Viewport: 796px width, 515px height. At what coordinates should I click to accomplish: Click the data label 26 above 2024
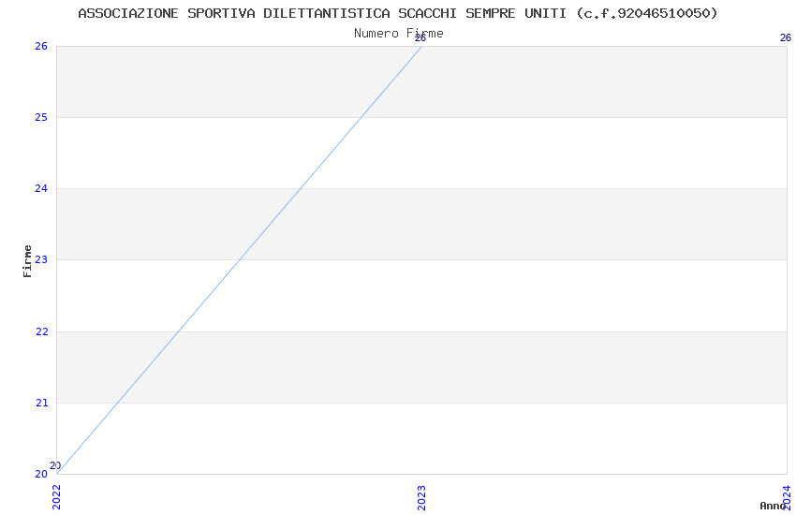(x=786, y=37)
